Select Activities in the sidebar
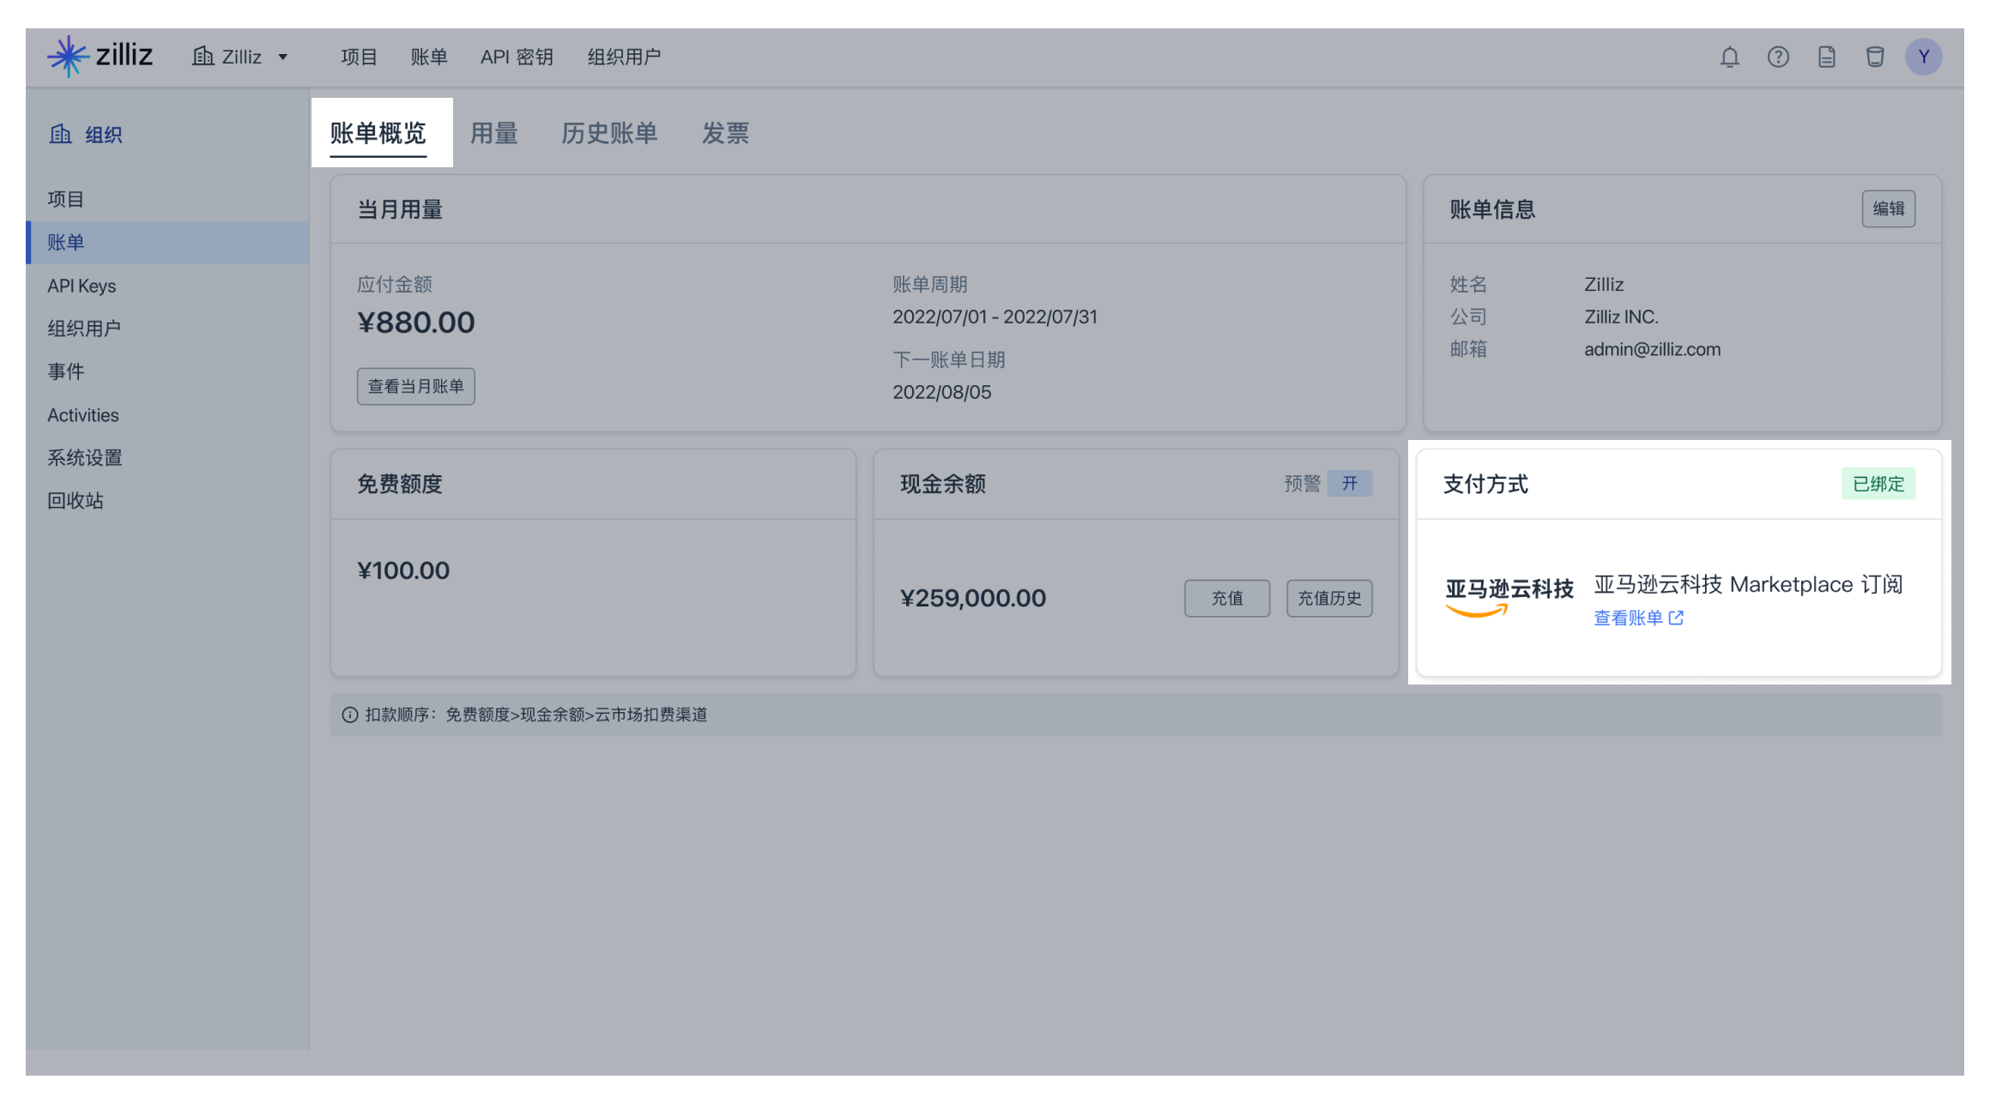Image resolution: width=1990 pixels, height=1104 pixels. [x=83, y=415]
